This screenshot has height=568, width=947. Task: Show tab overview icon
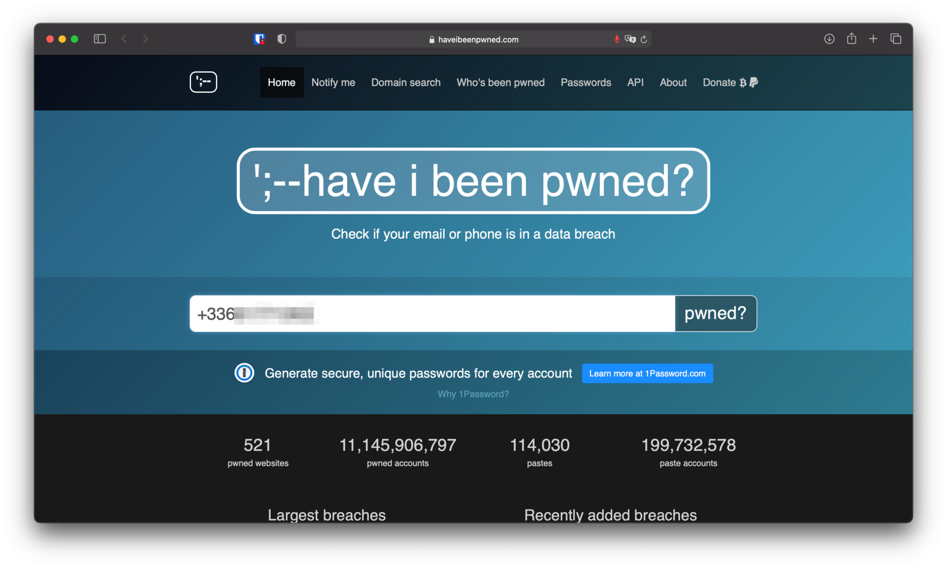click(896, 38)
